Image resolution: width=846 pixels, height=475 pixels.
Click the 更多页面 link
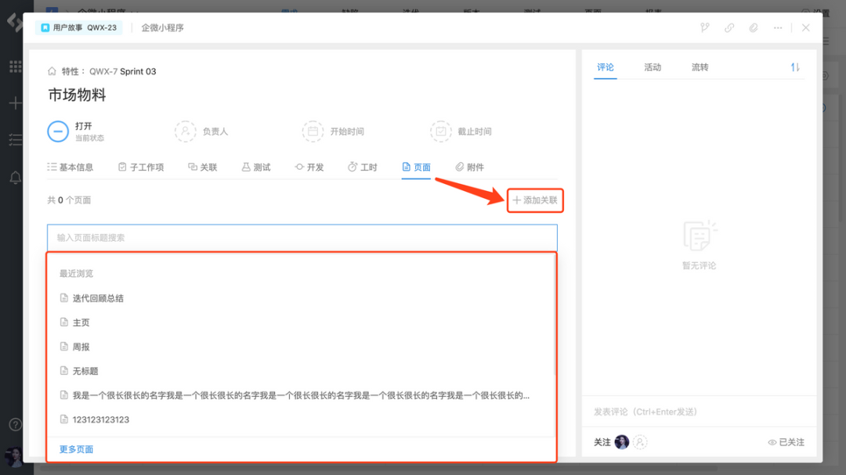point(75,448)
